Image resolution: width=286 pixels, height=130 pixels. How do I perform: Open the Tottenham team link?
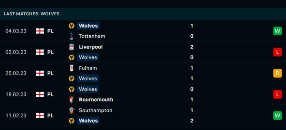click(92, 36)
